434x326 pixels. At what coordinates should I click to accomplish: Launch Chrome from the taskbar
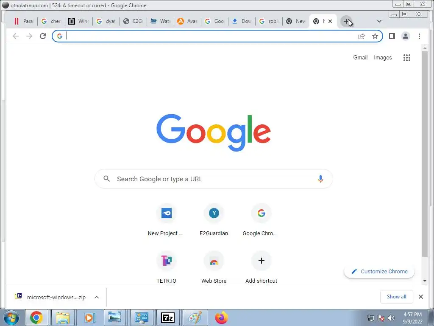coord(36,318)
